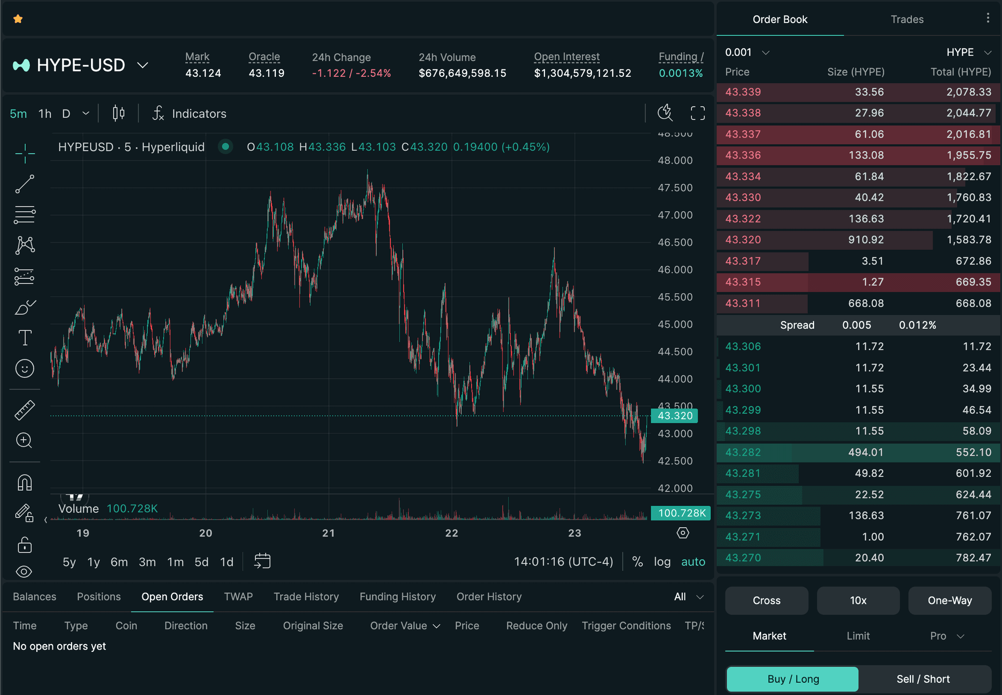Toggle visibility of all drawings
Screen dimensions: 1002x695
(x=24, y=571)
